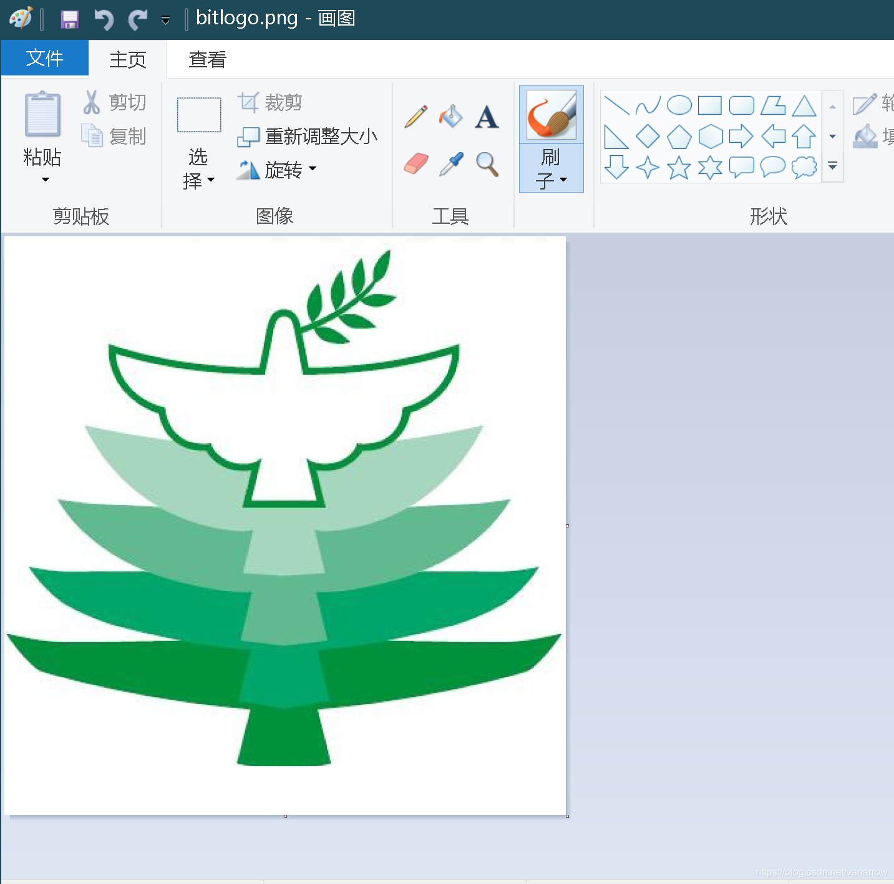Select the Color picker eyedropper
The image size is (894, 884).
click(450, 163)
